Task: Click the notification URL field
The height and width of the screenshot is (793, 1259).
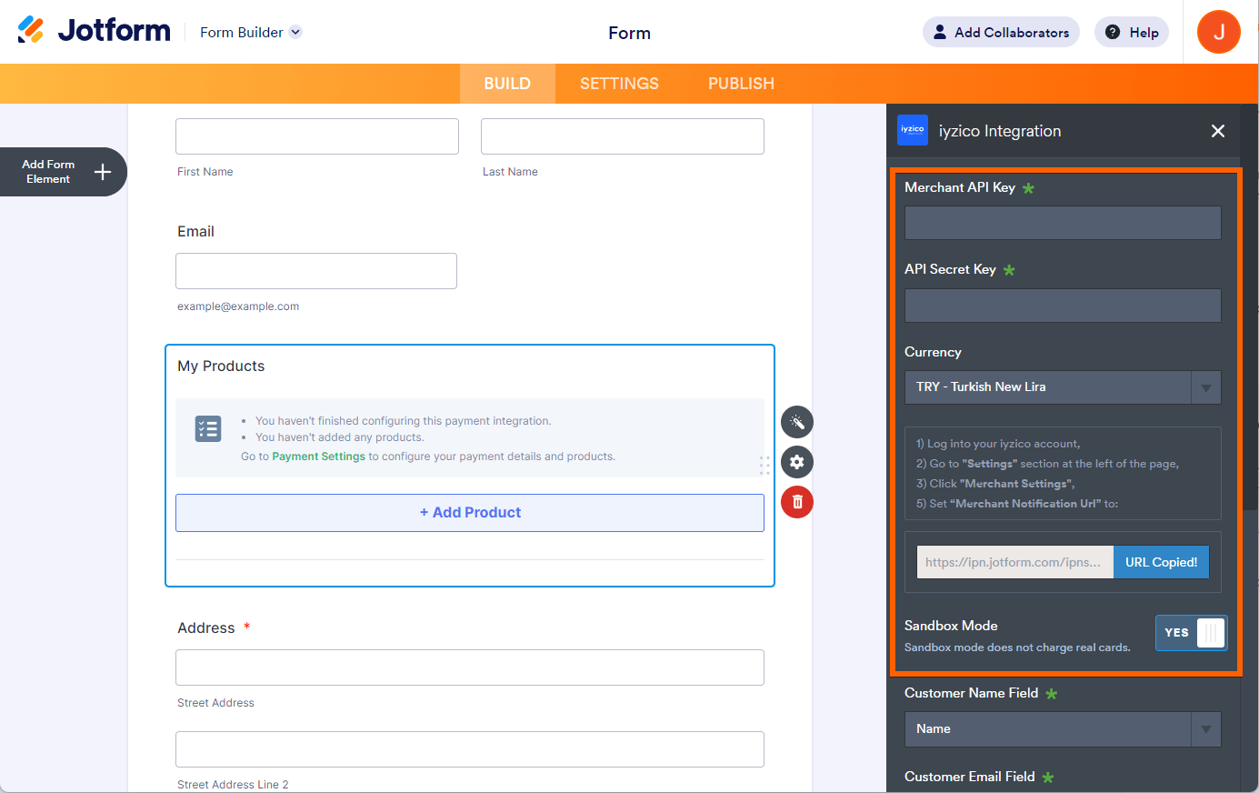Action: point(1014,562)
